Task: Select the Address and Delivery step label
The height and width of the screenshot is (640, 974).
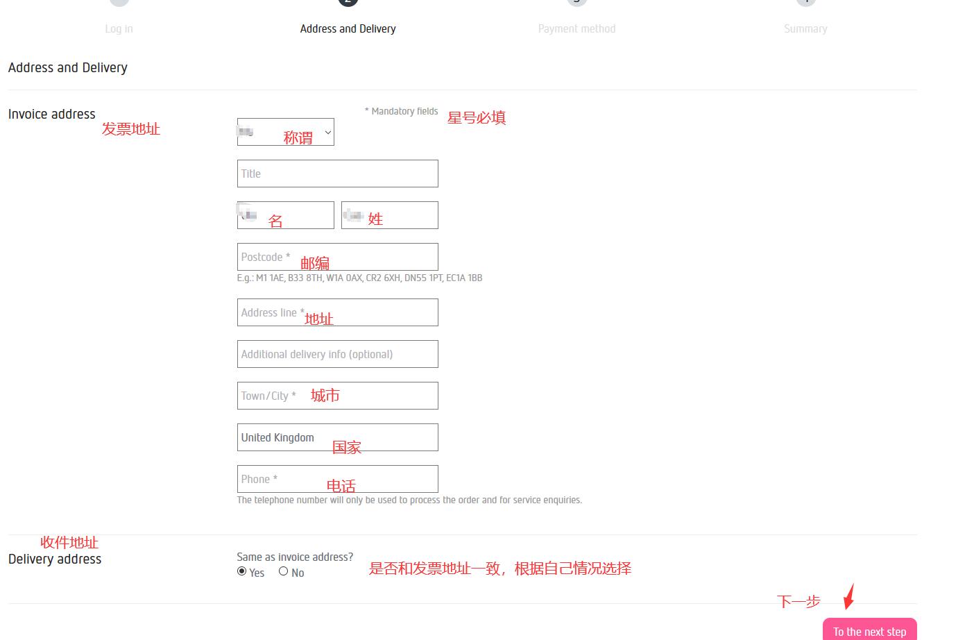Action: (x=348, y=28)
